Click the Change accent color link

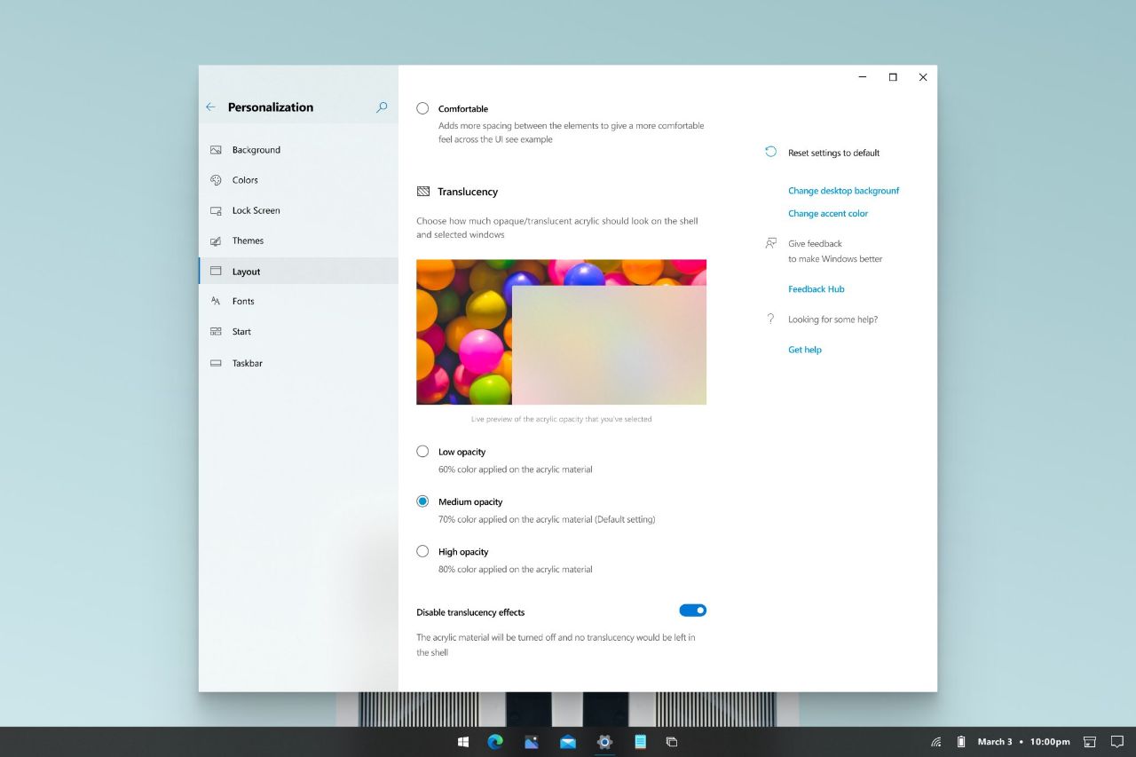point(828,213)
